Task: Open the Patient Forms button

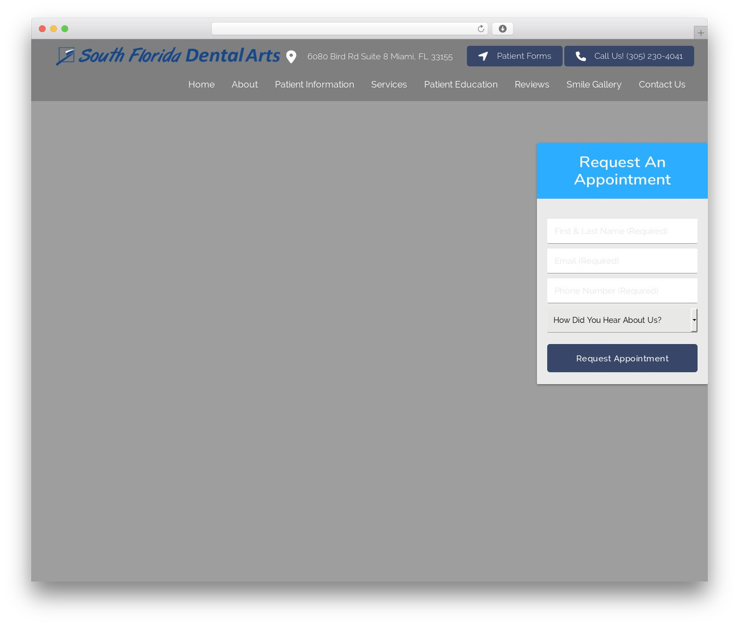Action: pos(514,56)
